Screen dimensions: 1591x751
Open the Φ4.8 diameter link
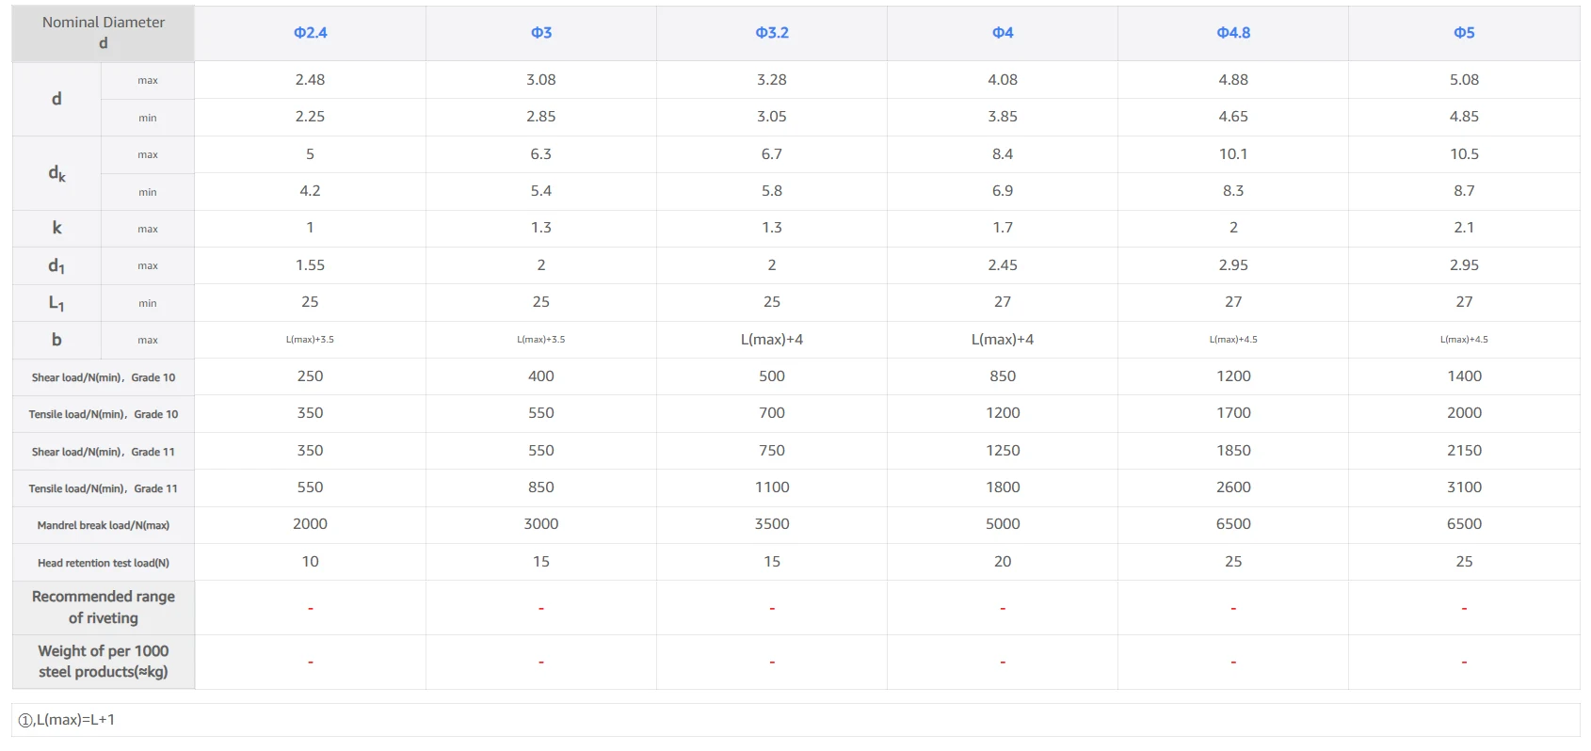tap(1233, 33)
